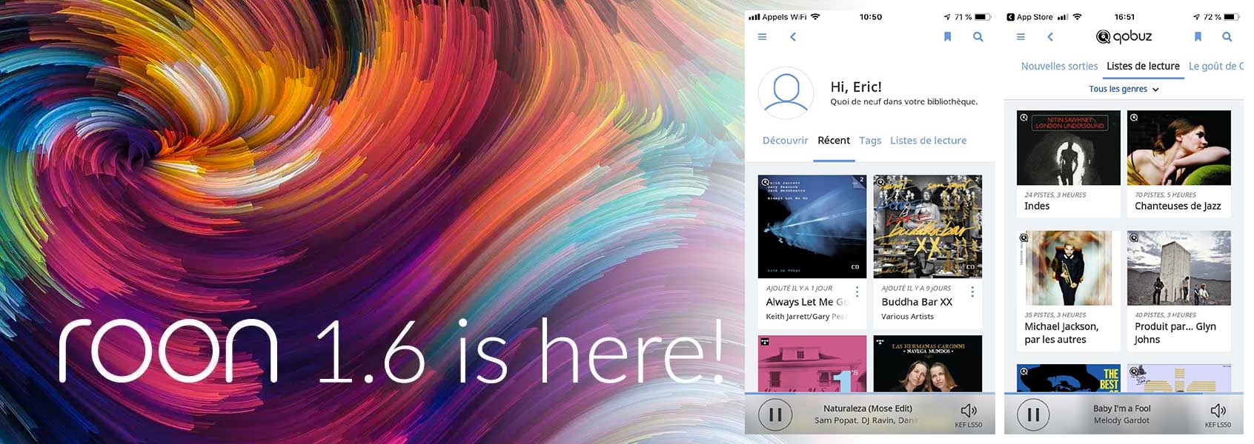Image resolution: width=1254 pixels, height=444 pixels.
Task: Click Keith Jarrett/Gary Peacock artist text
Action: 806,317
